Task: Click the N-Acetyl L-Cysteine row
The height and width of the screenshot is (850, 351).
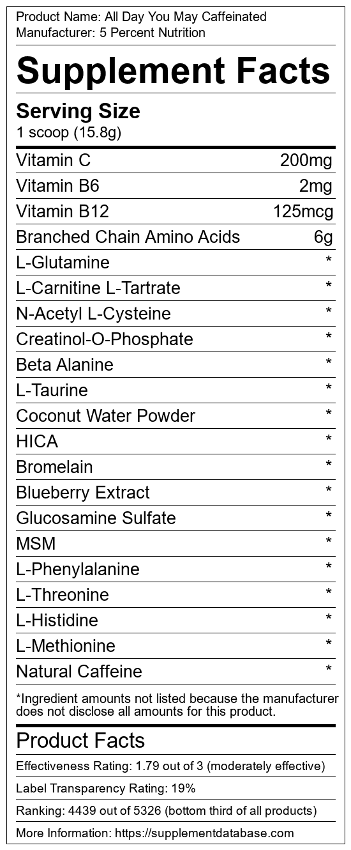Action: tap(175, 313)
